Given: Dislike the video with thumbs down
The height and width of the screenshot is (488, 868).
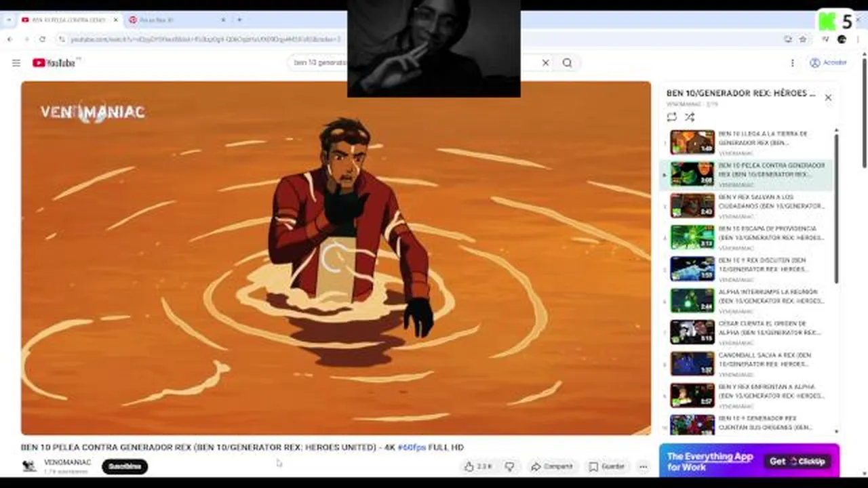Looking at the screenshot, I should coord(510,466).
